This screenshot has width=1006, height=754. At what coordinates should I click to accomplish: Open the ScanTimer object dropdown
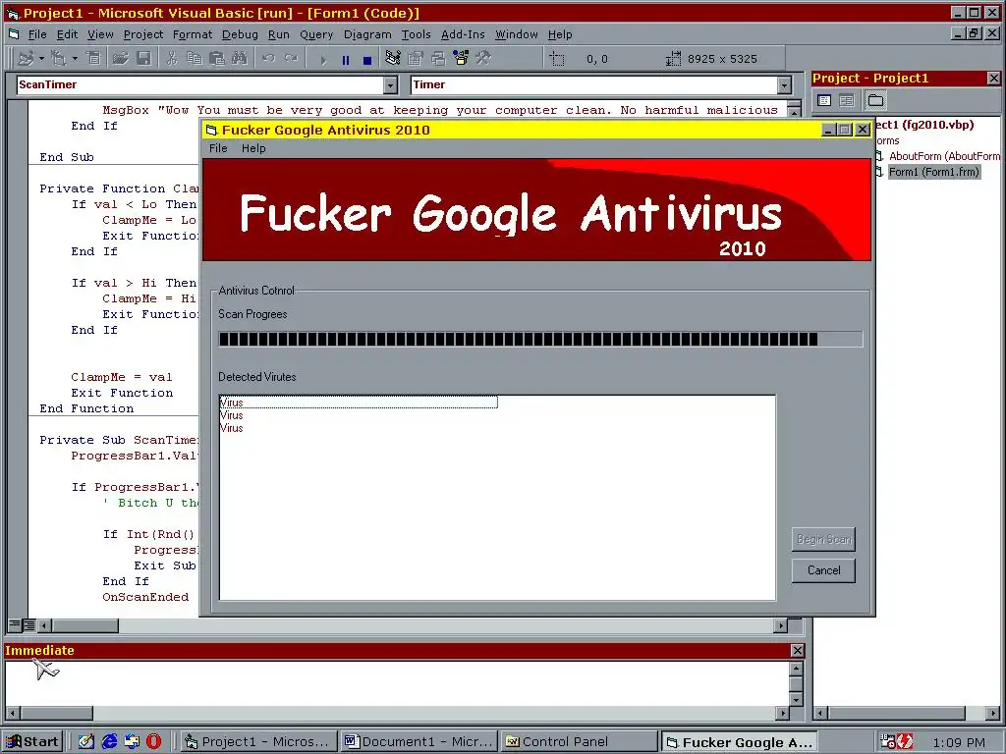coord(391,85)
